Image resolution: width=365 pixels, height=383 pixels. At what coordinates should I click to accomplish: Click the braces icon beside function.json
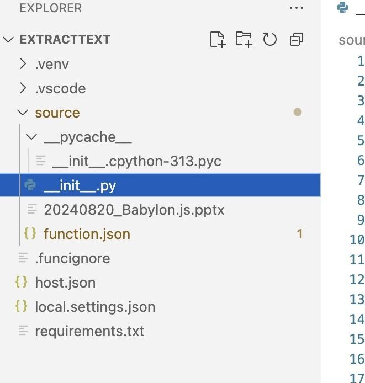(x=30, y=233)
